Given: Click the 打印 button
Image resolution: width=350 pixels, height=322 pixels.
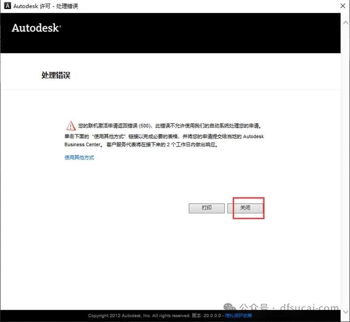Looking at the screenshot, I should [206, 208].
